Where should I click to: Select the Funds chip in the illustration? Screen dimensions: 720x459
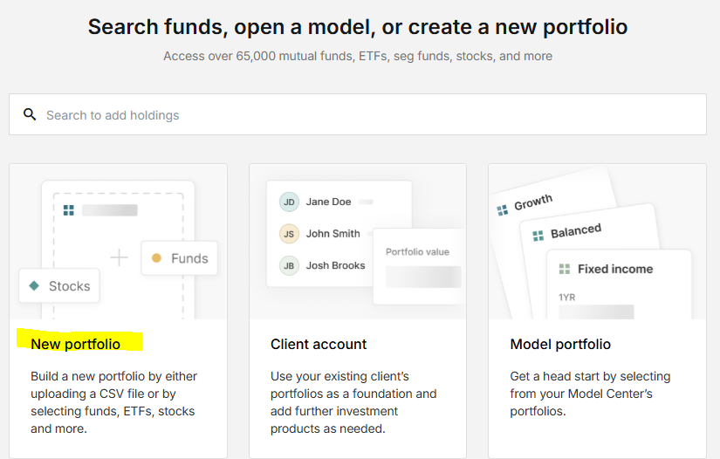[180, 258]
